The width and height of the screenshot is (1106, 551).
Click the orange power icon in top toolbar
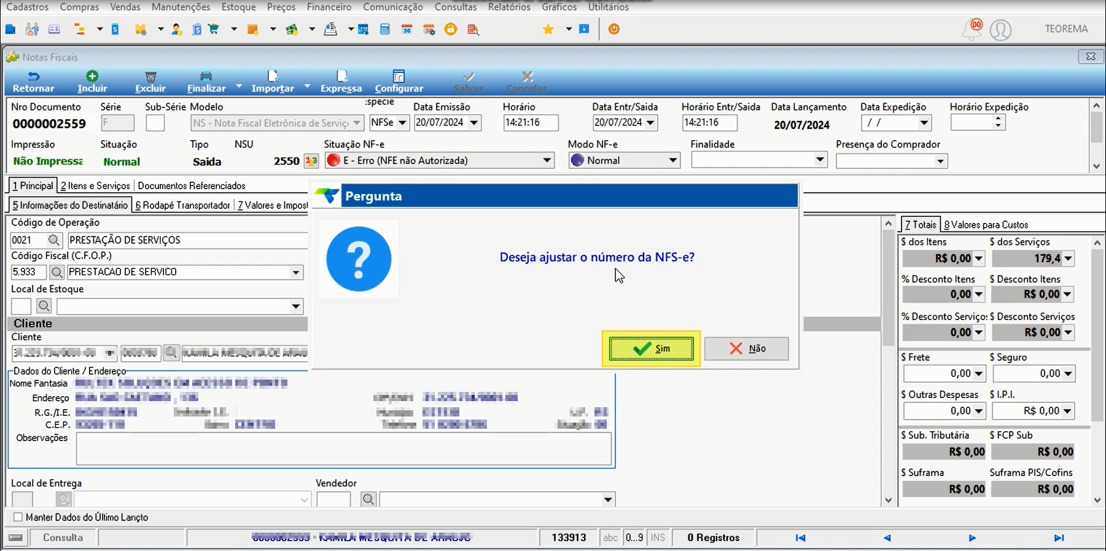click(613, 29)
